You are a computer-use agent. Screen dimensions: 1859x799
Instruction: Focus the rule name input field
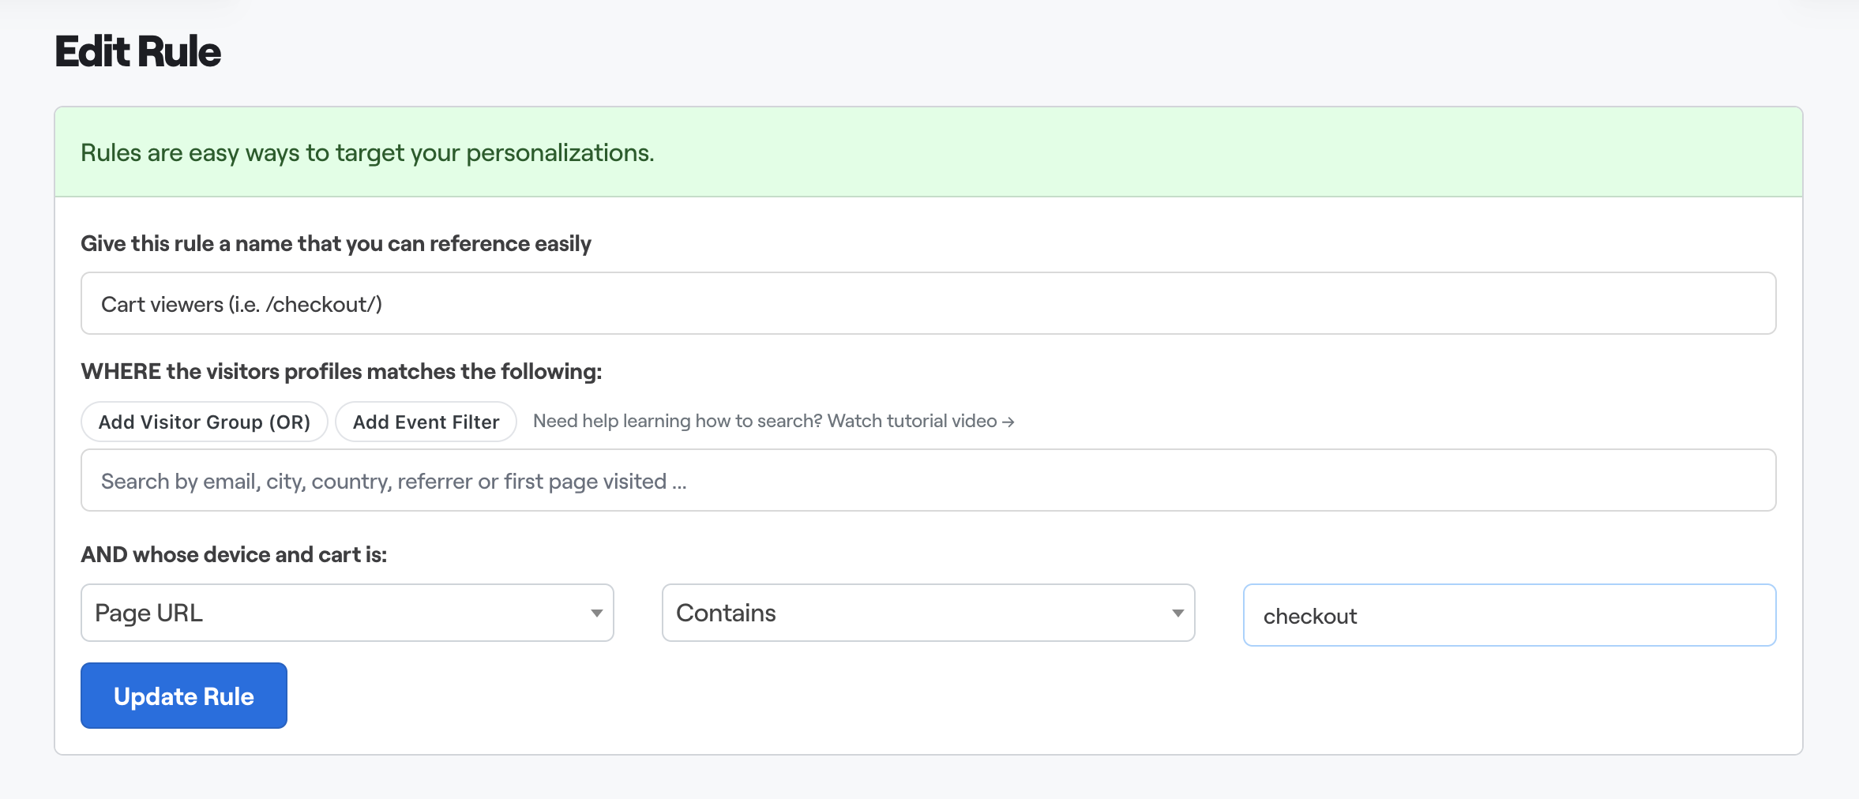pos(928,304)
